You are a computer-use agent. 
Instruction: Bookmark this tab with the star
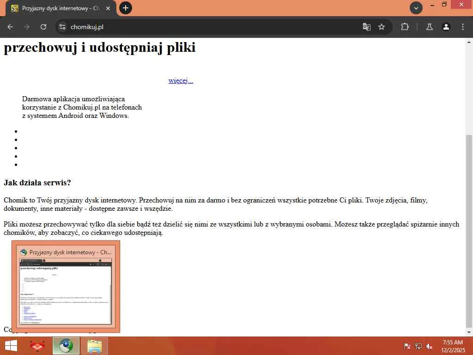(382, 27)
